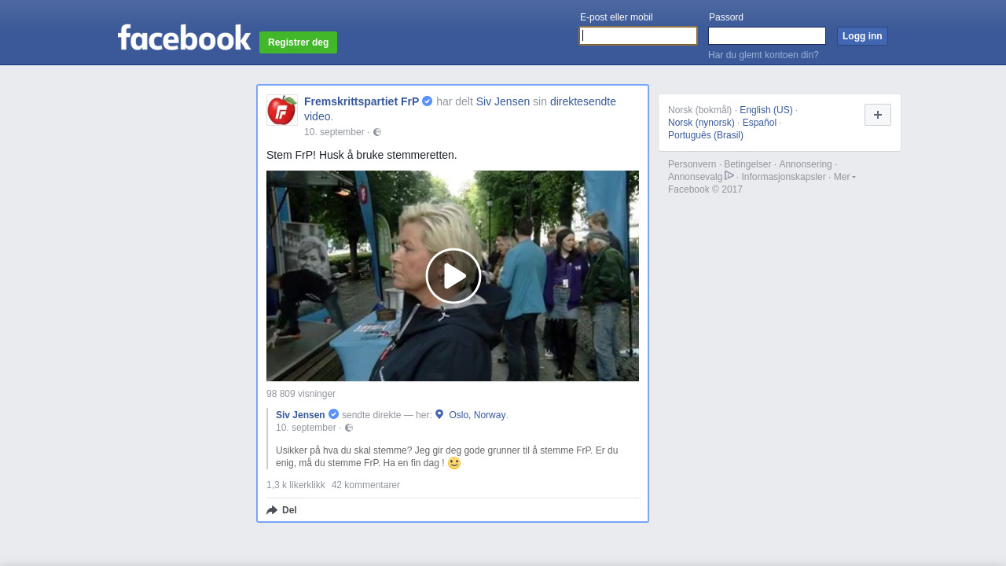Click into the Passord field
The image size is (1006, 566).
(766, 36)
